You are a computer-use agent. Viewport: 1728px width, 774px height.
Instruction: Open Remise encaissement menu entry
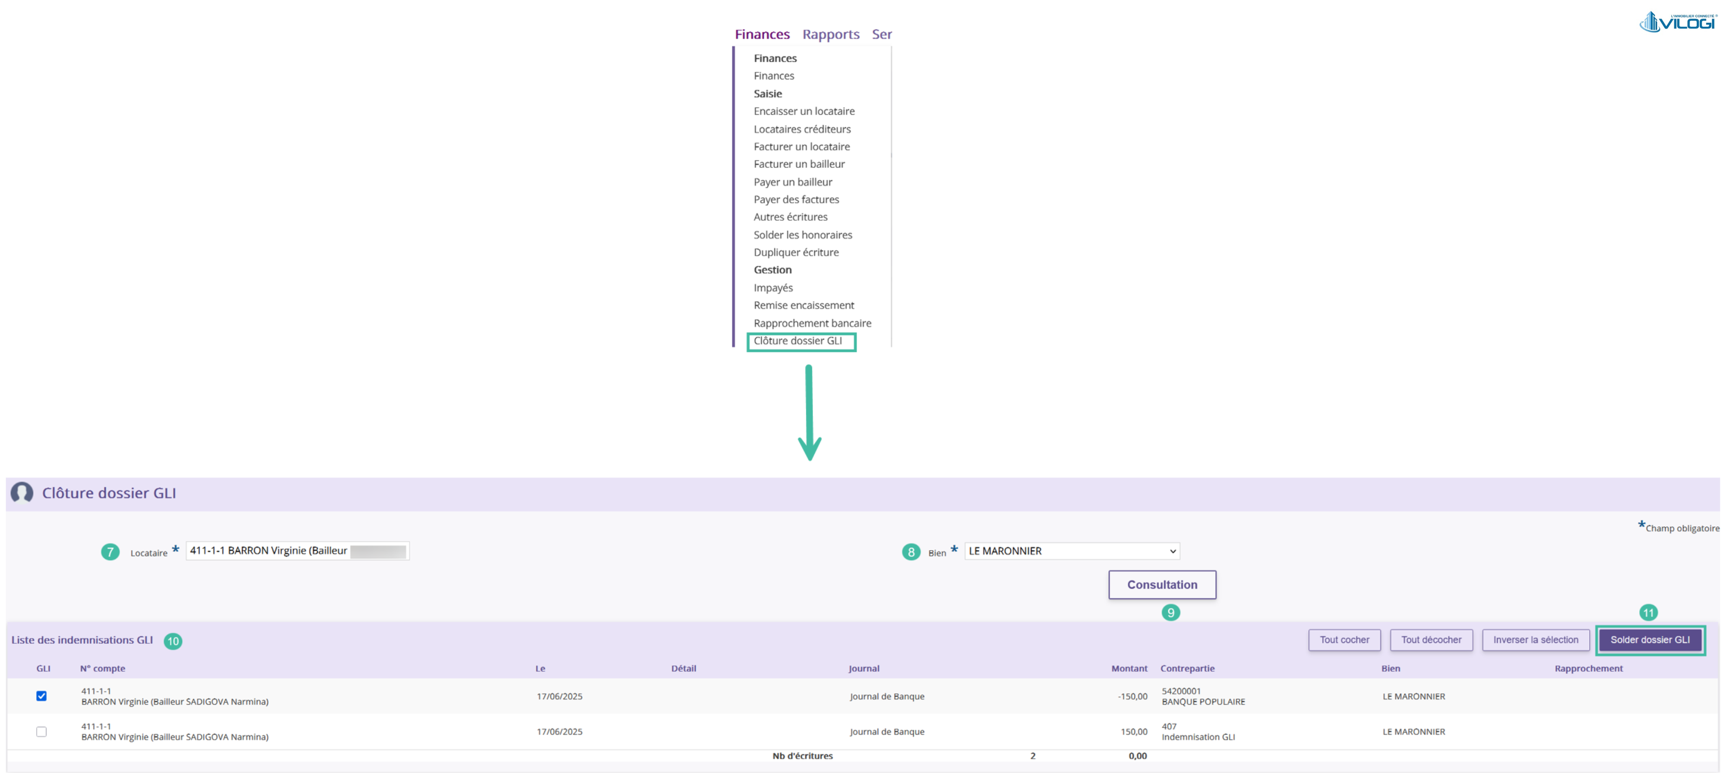[804, 305]
